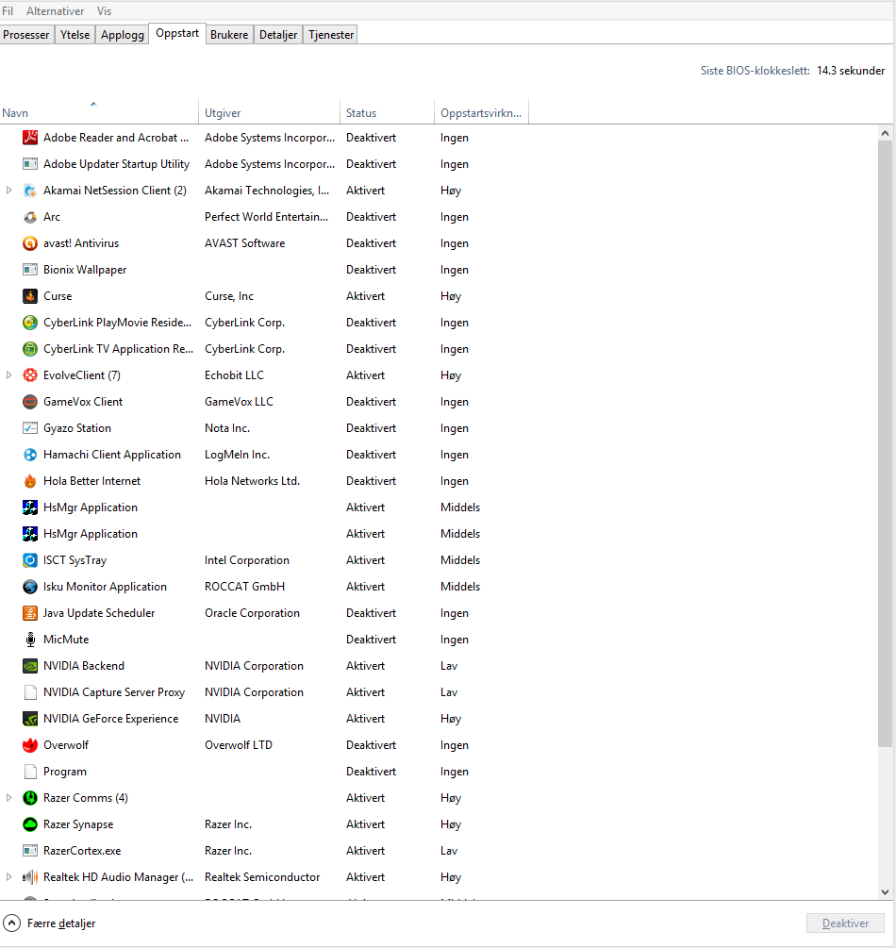The image size is (896, 948).
Task: Collapse view with Færre detaljer arrow
Action: click(x=11, y=923)
